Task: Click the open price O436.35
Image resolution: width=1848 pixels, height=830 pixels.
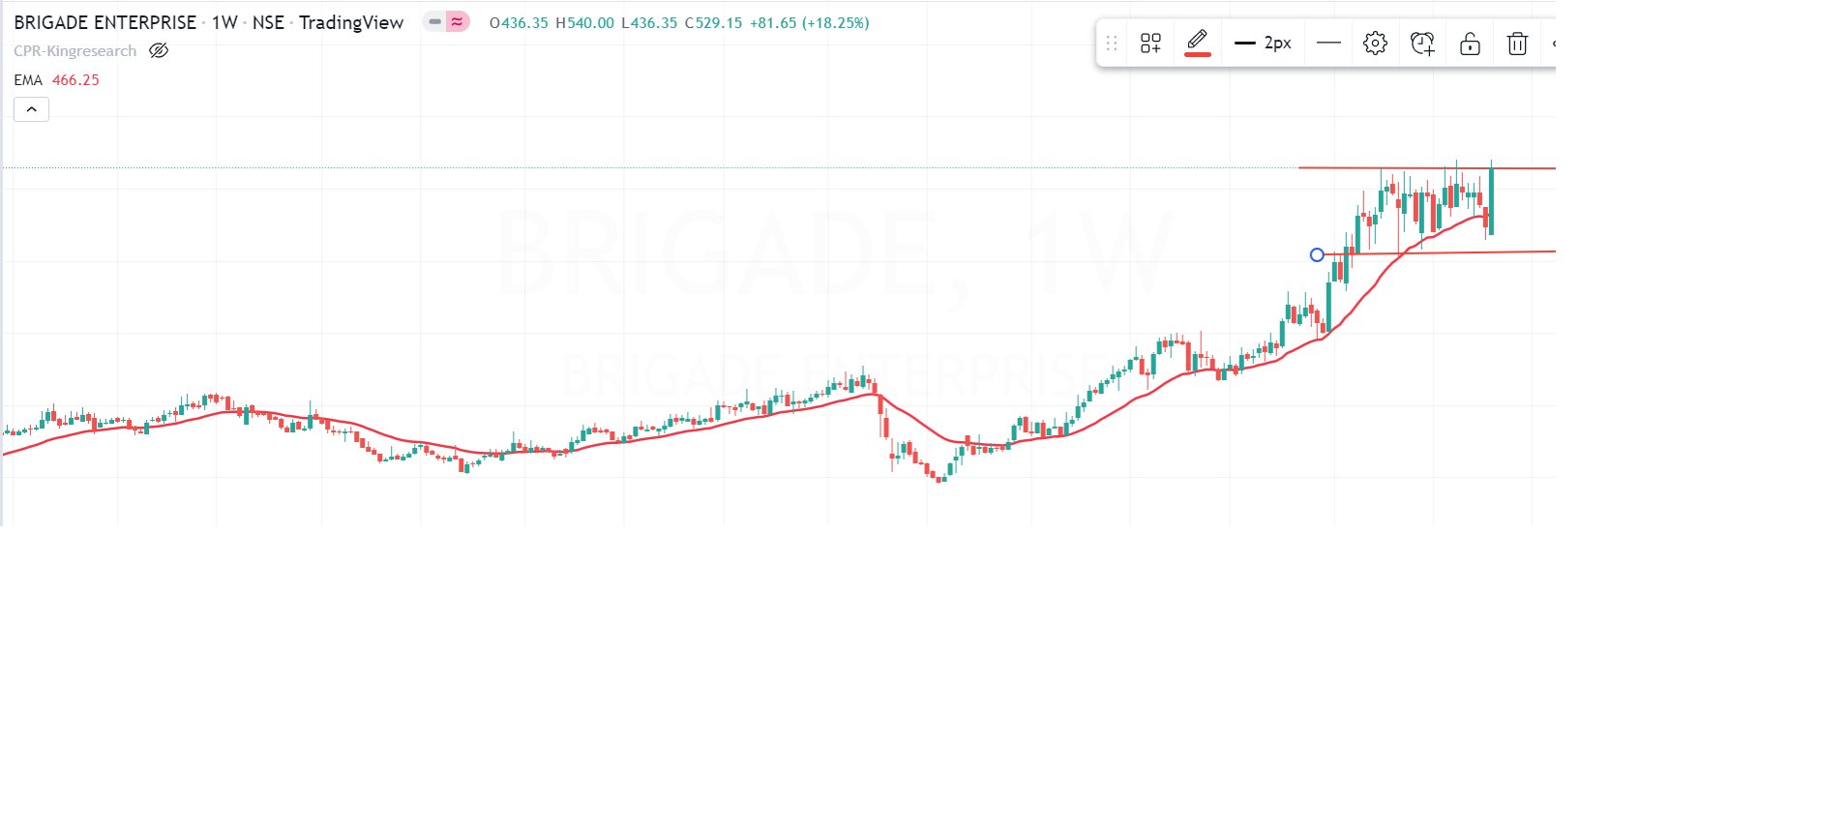Action: 519,23
